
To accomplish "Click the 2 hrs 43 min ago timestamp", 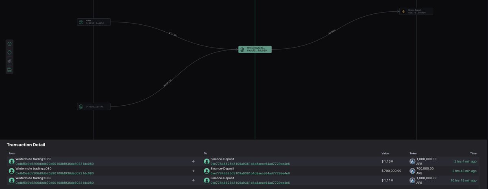I will click(x=464, y=171).
